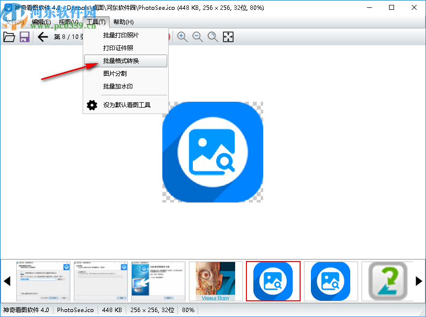426x317 pixels.
Task: Select the red-bordered PhotoSee thumbnail
Action: coord(273,281)
